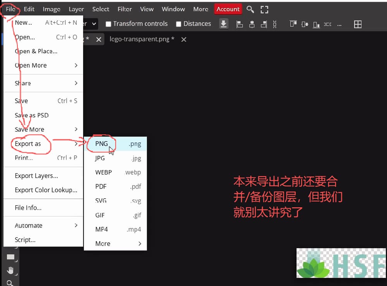
Task: Click the grid layout icon in options bar
Action: (358, 24)
